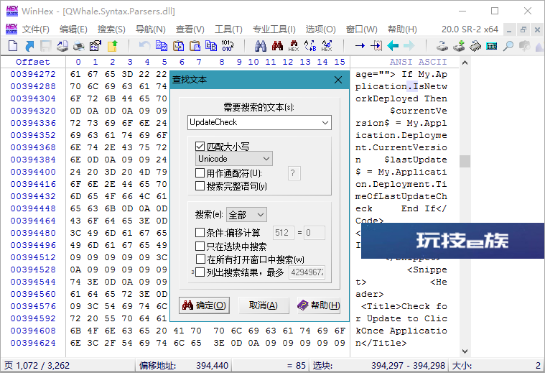Enable 用作通配符(U) checkbox
The width and height of the screenshot is (545, 373).
200,173
